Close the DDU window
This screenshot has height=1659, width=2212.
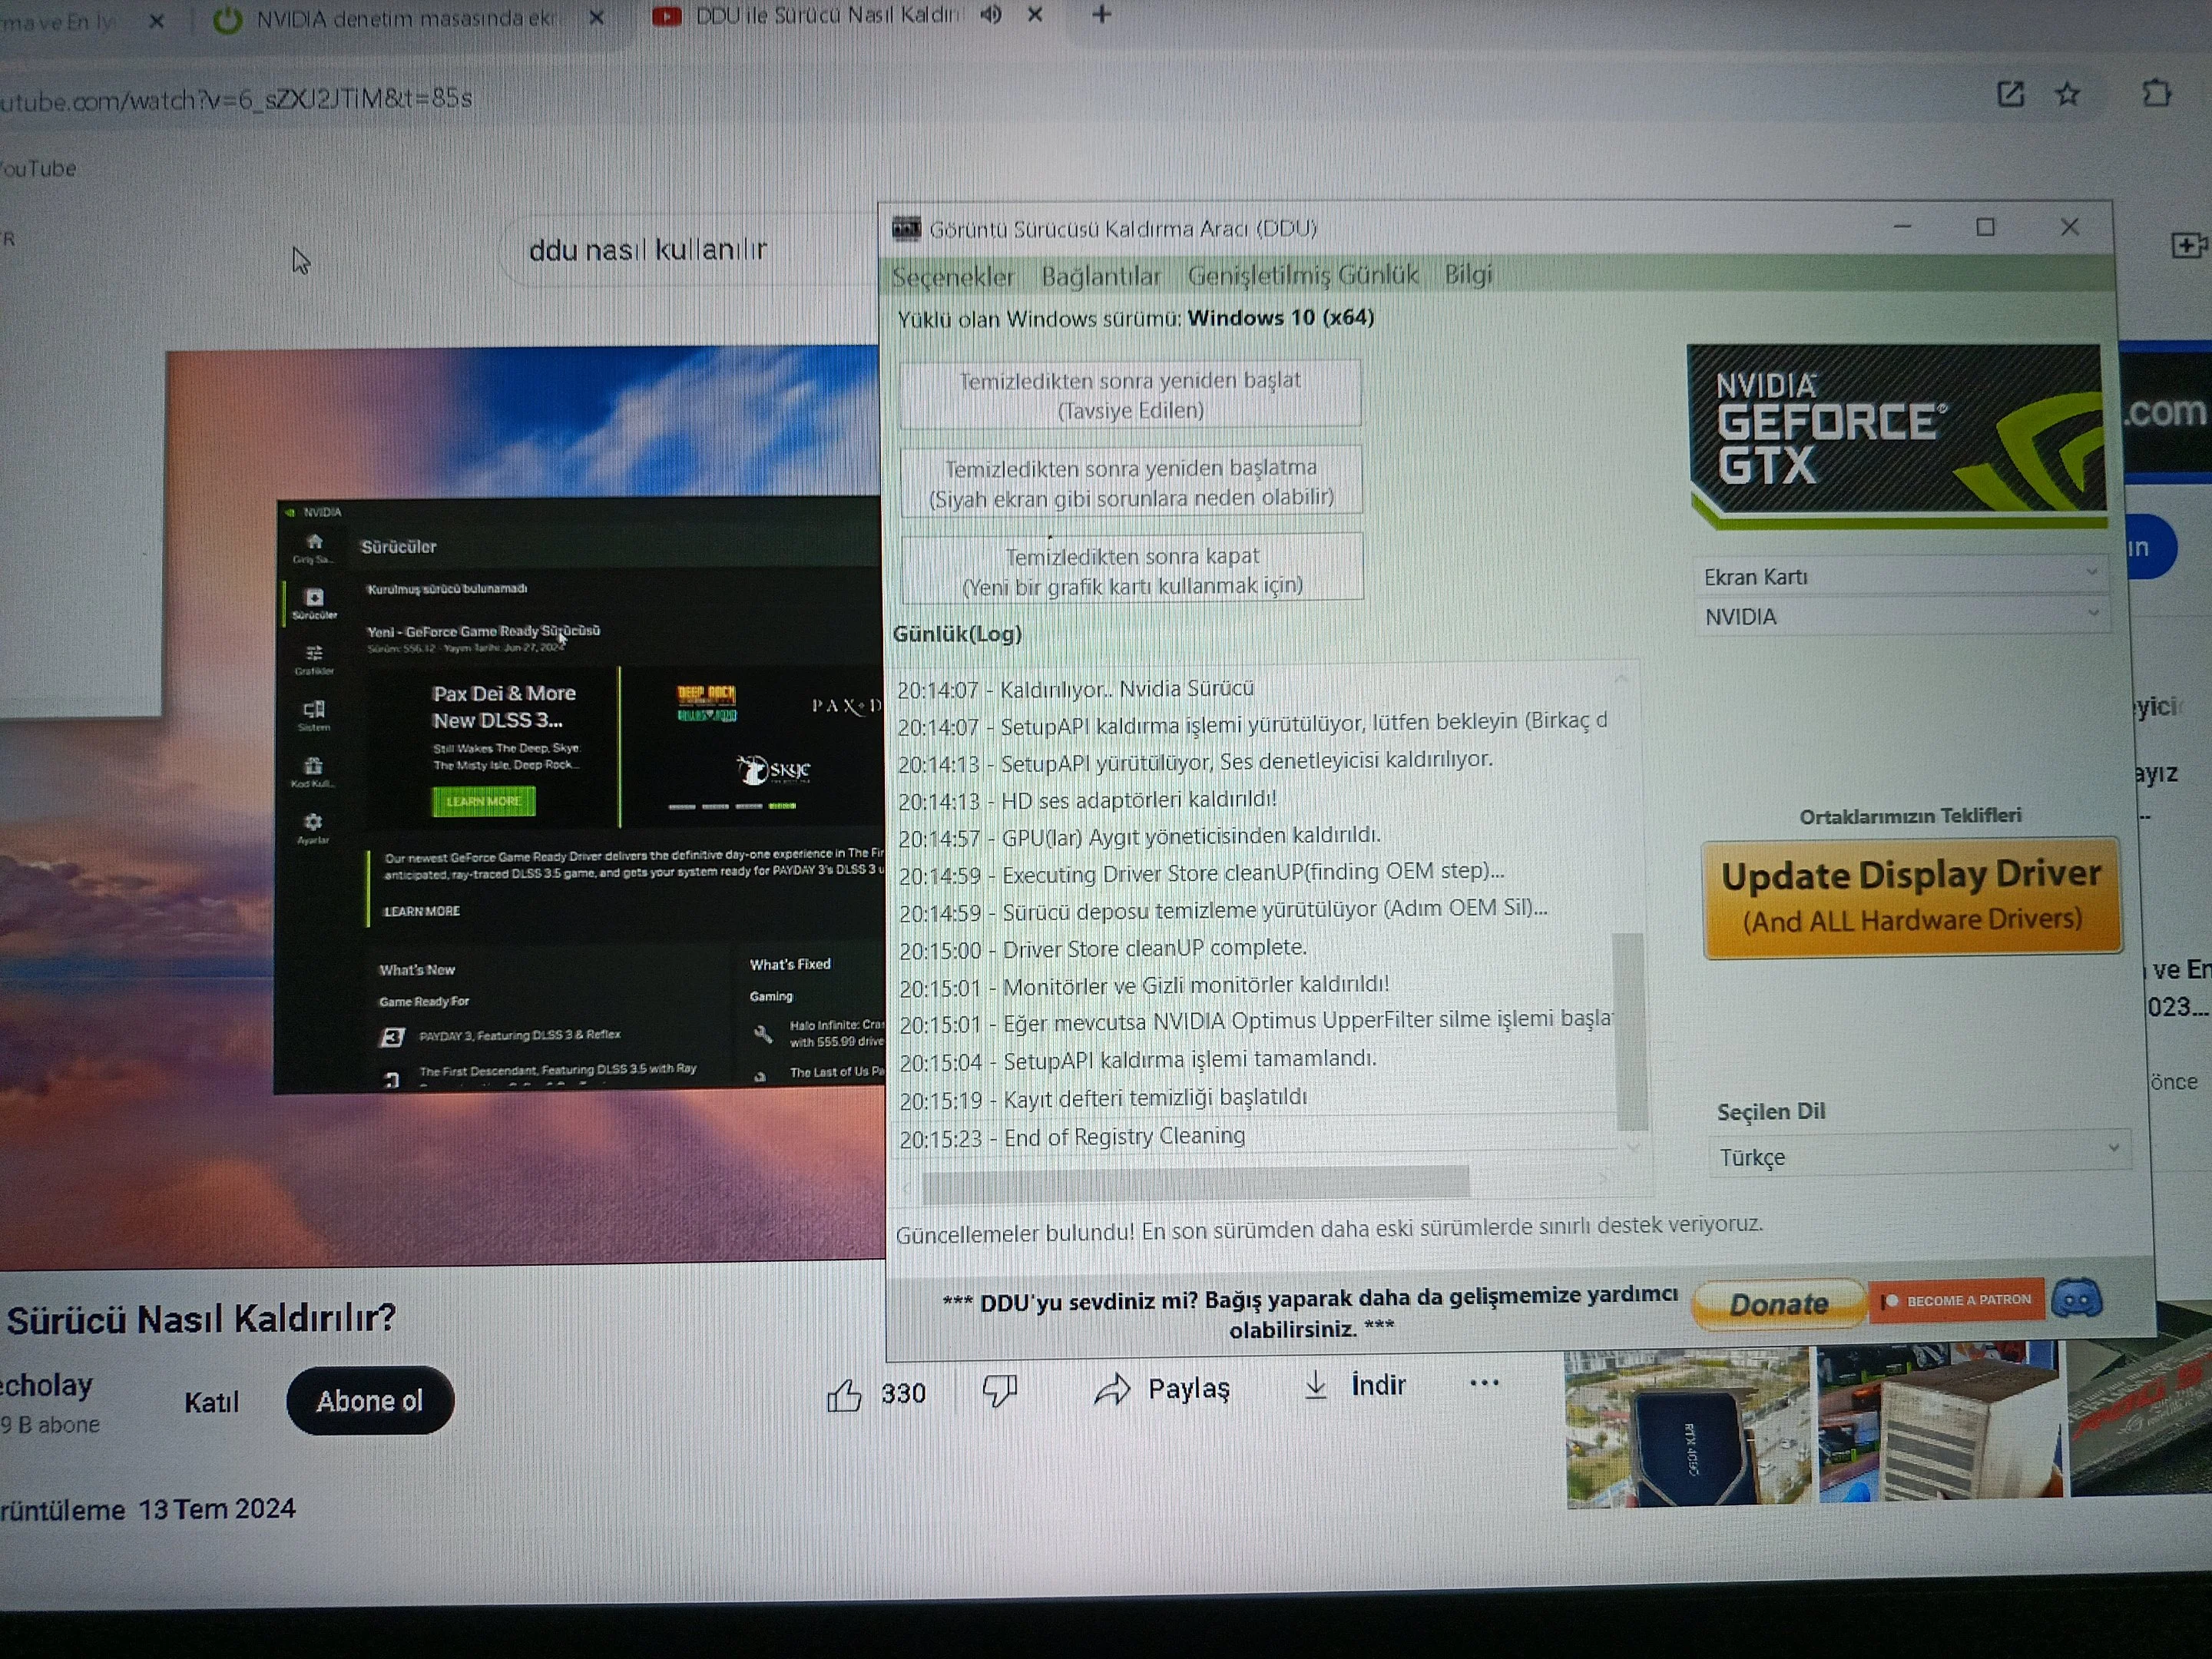(x=2069, y=227)
